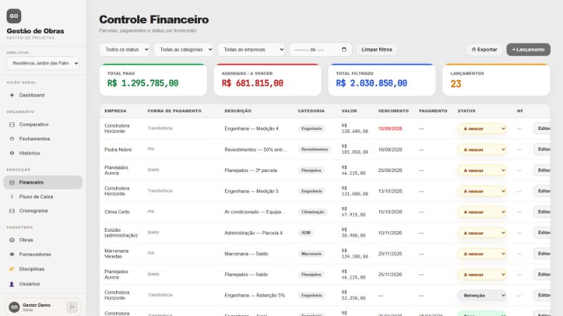Viewport: 563px width, 316px height.
Task: Click the Status column header
Action: pos(467,111)
